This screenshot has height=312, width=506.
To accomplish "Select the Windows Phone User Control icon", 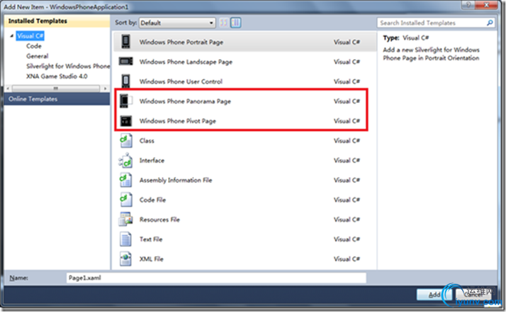I will 125,81.
